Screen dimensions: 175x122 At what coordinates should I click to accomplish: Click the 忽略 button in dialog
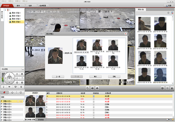114,76
